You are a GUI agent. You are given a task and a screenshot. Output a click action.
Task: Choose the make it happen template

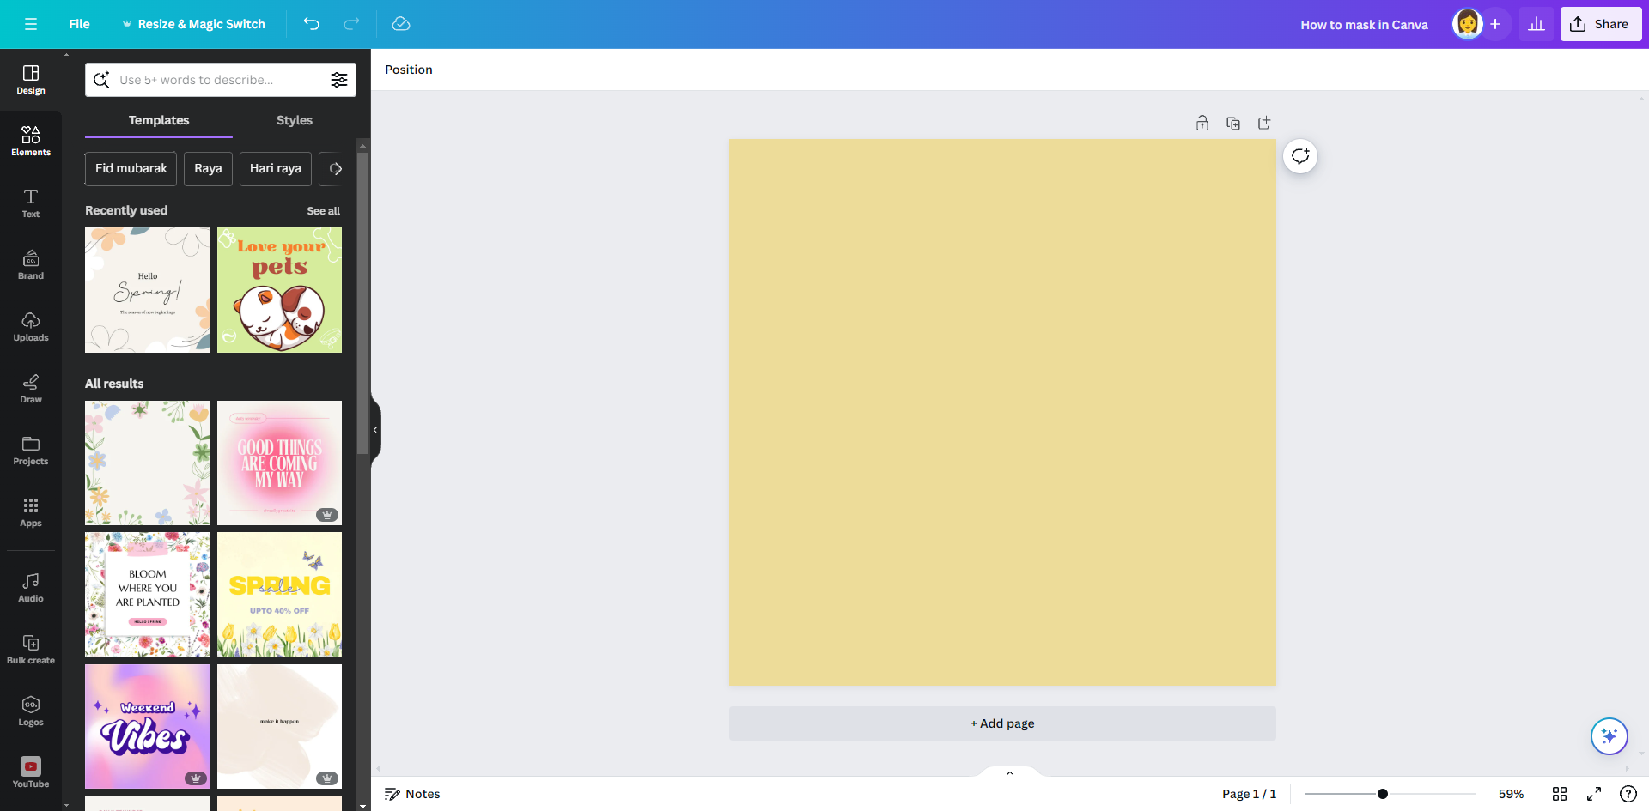279,726
